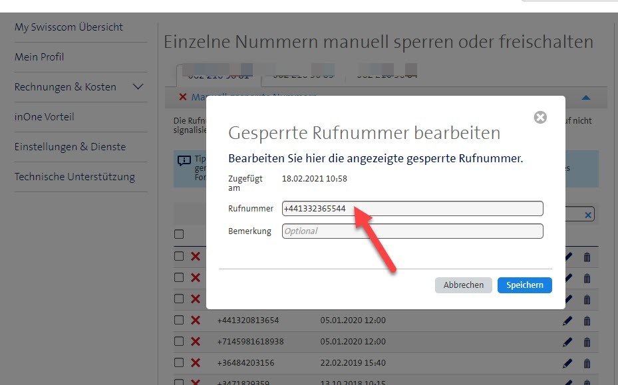Remove +36484203156 with the trash icon
Screen dimensions: 618x385
587,363
